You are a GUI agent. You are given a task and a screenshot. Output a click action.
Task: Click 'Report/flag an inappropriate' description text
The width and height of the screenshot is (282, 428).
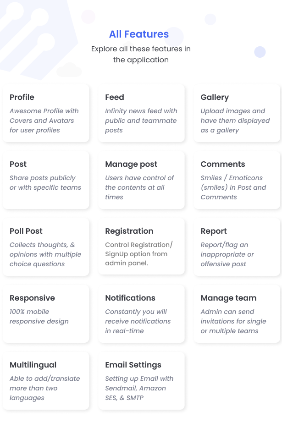pos(227,254)
